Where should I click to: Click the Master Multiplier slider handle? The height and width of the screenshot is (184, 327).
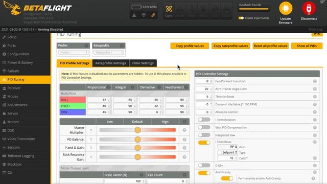pos(137,130)
